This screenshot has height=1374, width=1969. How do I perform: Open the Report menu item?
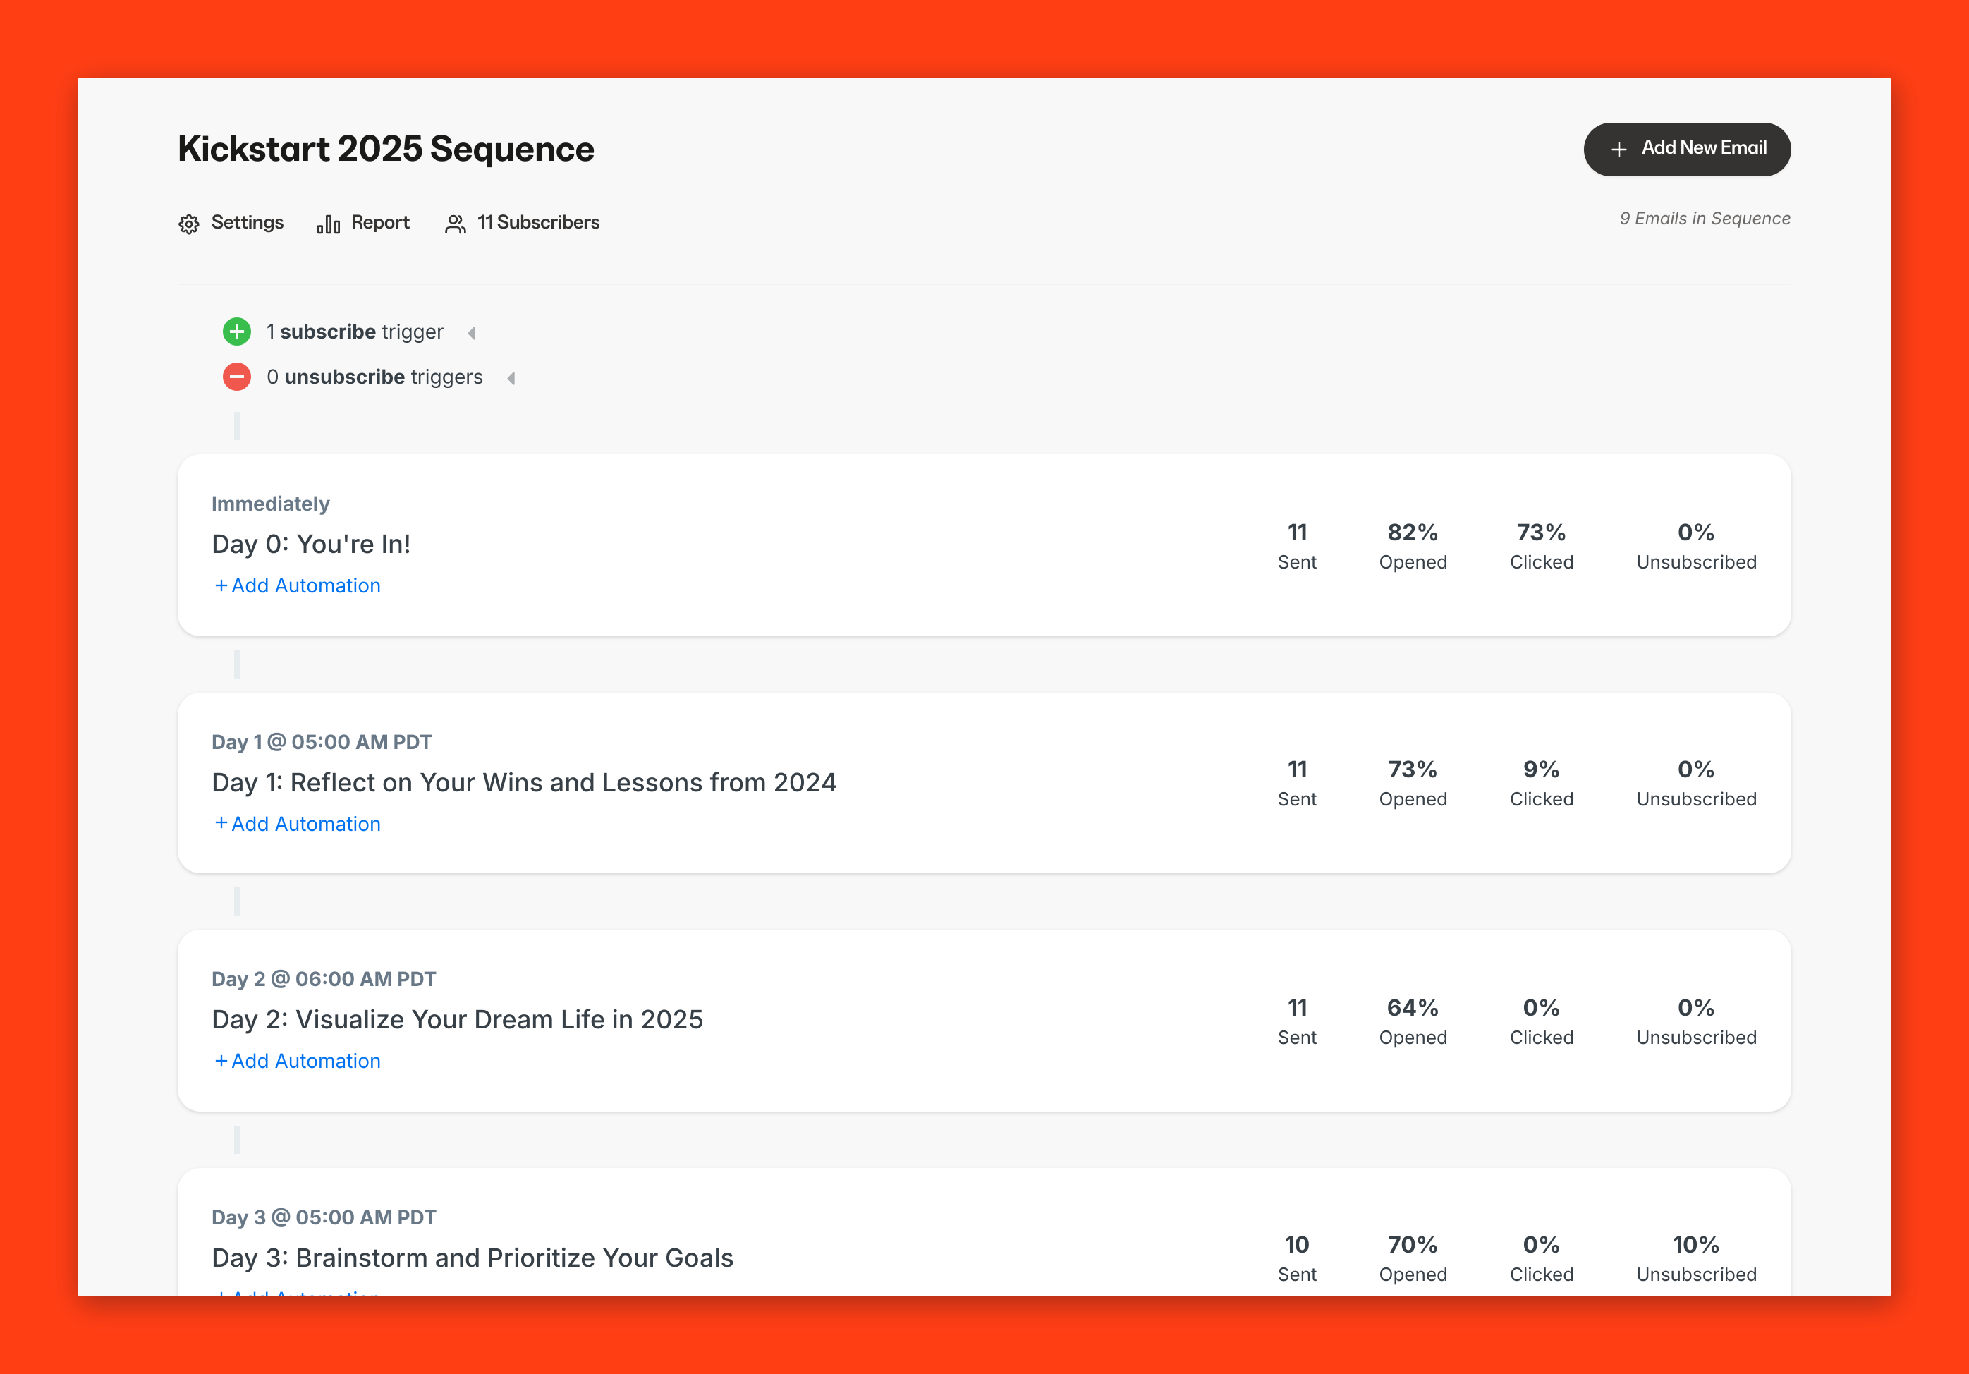(380, 222)
